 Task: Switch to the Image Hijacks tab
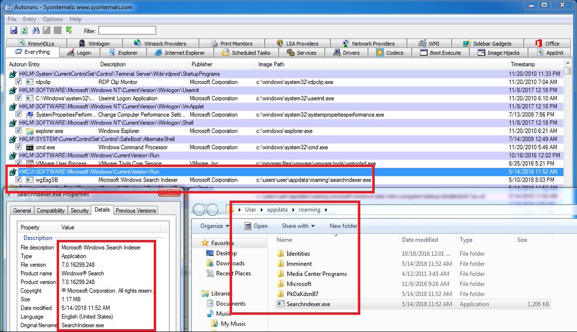(x=499, y=53)
